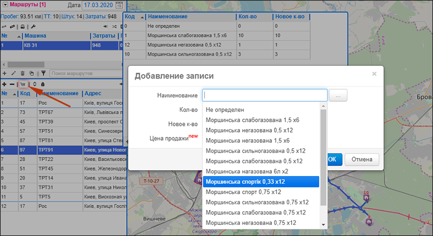Choose Моршинська слабогазована 1,5 х6 option
Image resolution: width=433 pixels, height=236 pixels.
click(261, 120)
